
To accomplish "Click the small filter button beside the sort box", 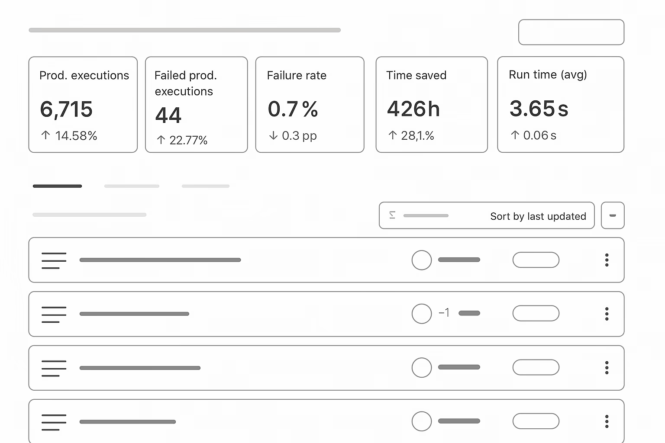I will [613, 215].
